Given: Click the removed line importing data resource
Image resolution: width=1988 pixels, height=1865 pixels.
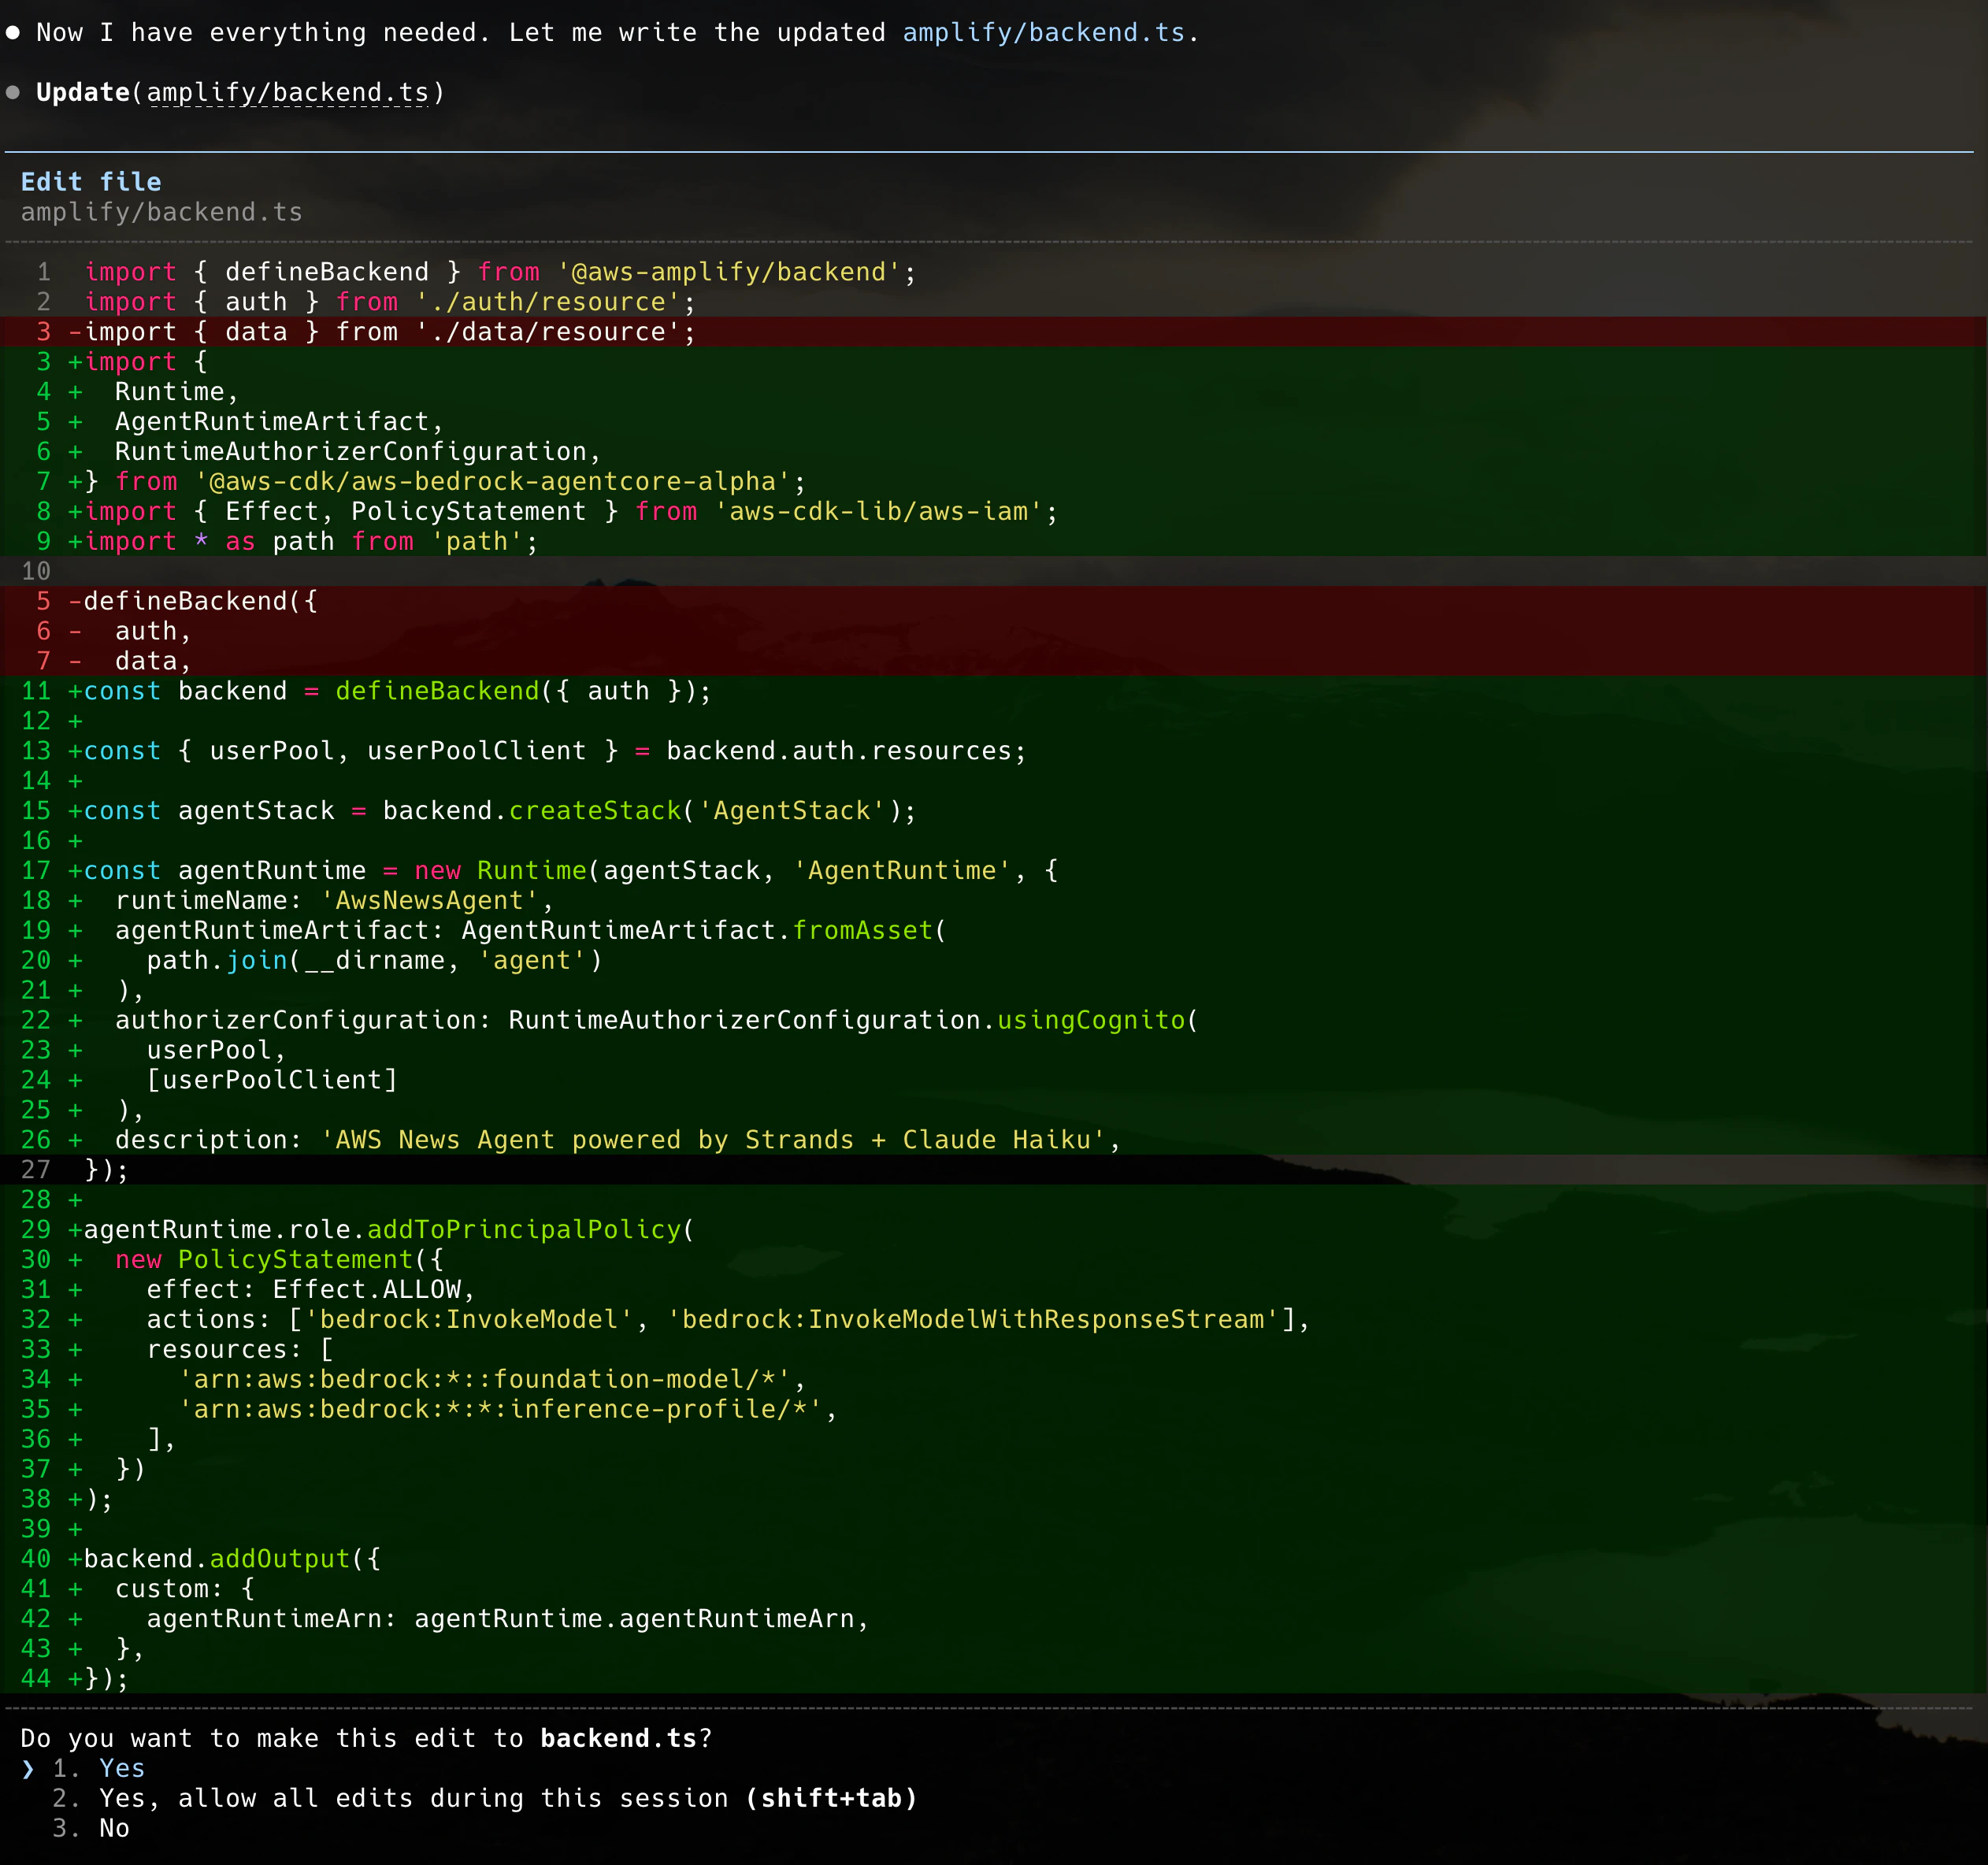Looking at the screenshot, I should (994, 331).
